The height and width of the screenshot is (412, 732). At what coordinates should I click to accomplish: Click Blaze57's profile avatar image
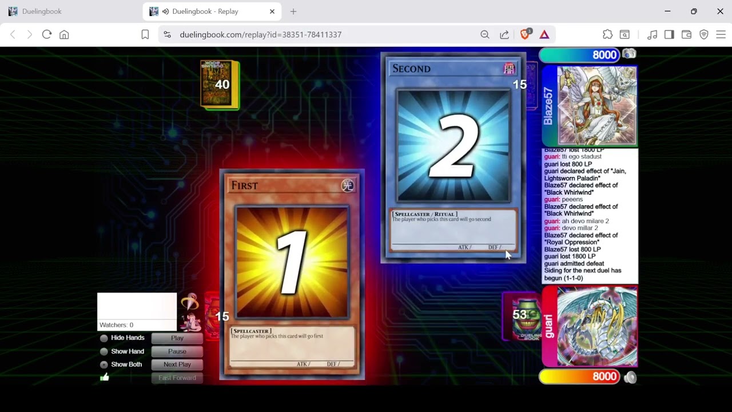click(597, 105)
